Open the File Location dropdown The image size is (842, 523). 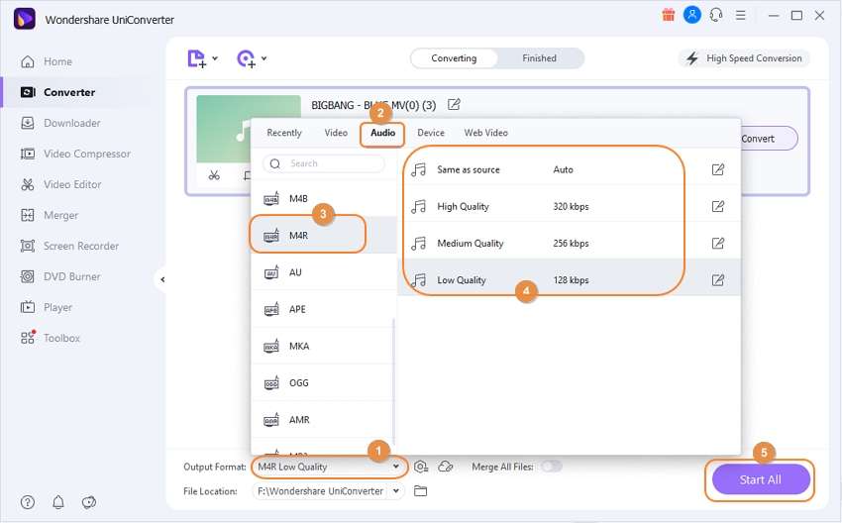pos(328,490)
